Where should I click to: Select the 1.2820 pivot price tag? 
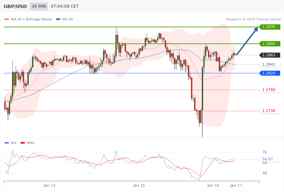click(270, 73)
